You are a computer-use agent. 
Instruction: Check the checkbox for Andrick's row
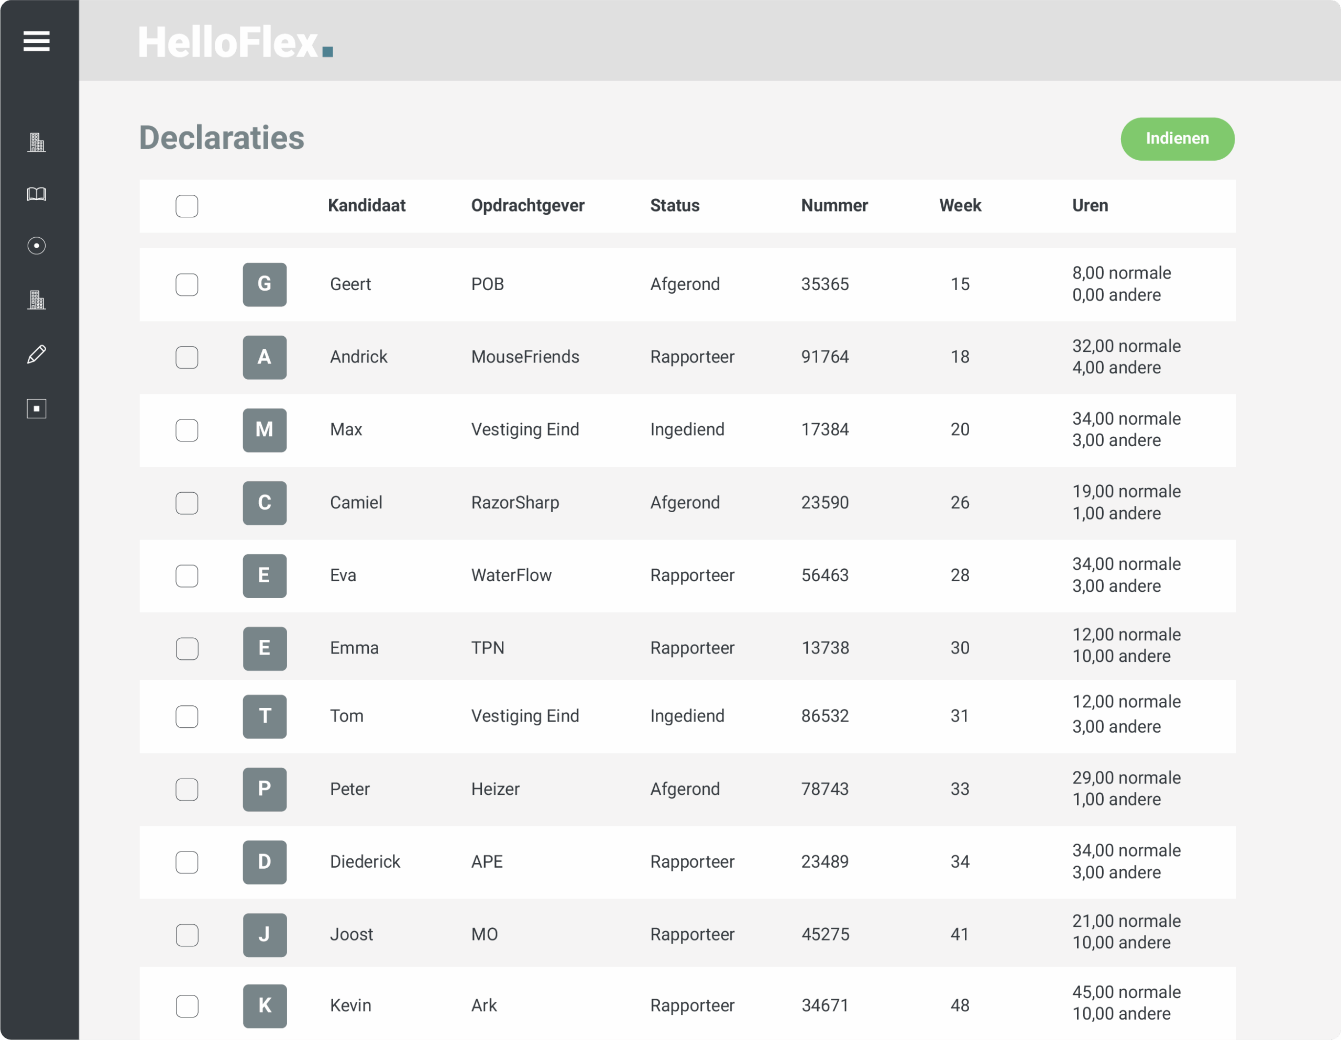click(x=186, y=357)
